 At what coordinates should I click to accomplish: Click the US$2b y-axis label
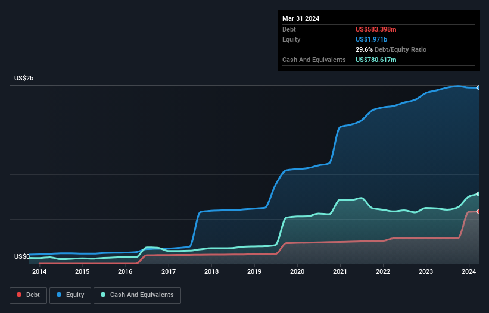(24, 78)
